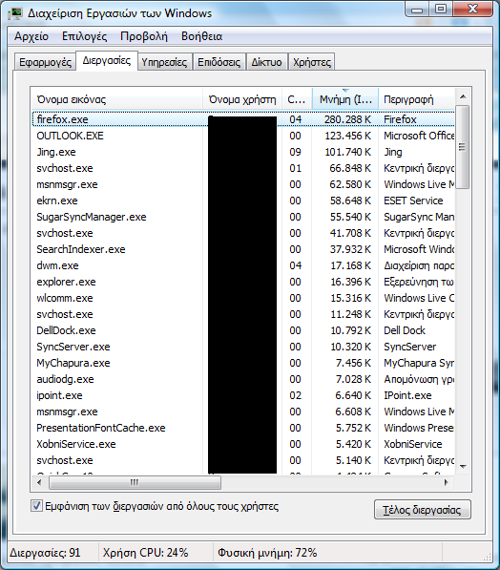Select the explorer.exe process

pyautogui.click(x=242, y=282)
